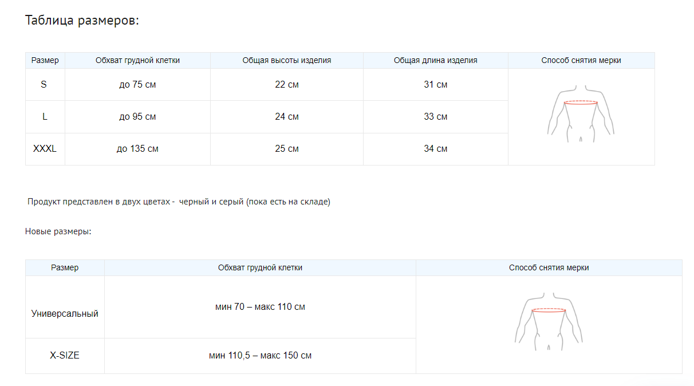Select the size 'S' cell

[x=44, y=85]
